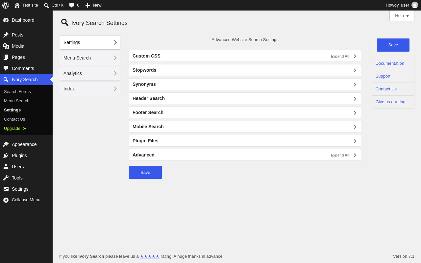Click the Upgrade submenu item
Viewport: 421px width, 263px height.
click(x=15, y=128)
